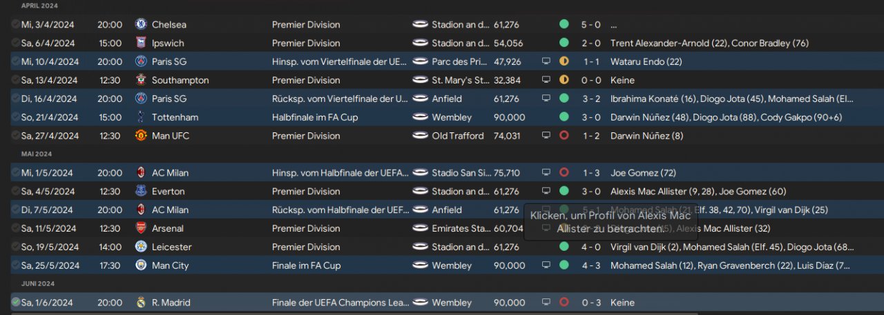
Task: Expand the scorers ellipsis on the Chelsea row
Action: tap(614, 25)
